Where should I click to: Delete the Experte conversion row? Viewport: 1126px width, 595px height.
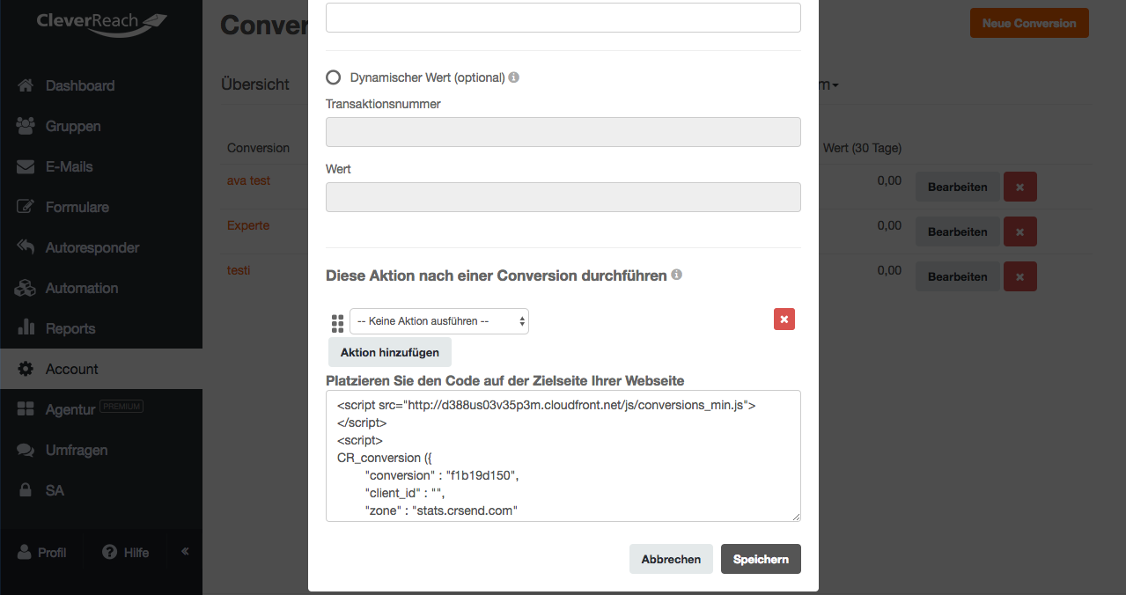click(x=1020, y=231)
